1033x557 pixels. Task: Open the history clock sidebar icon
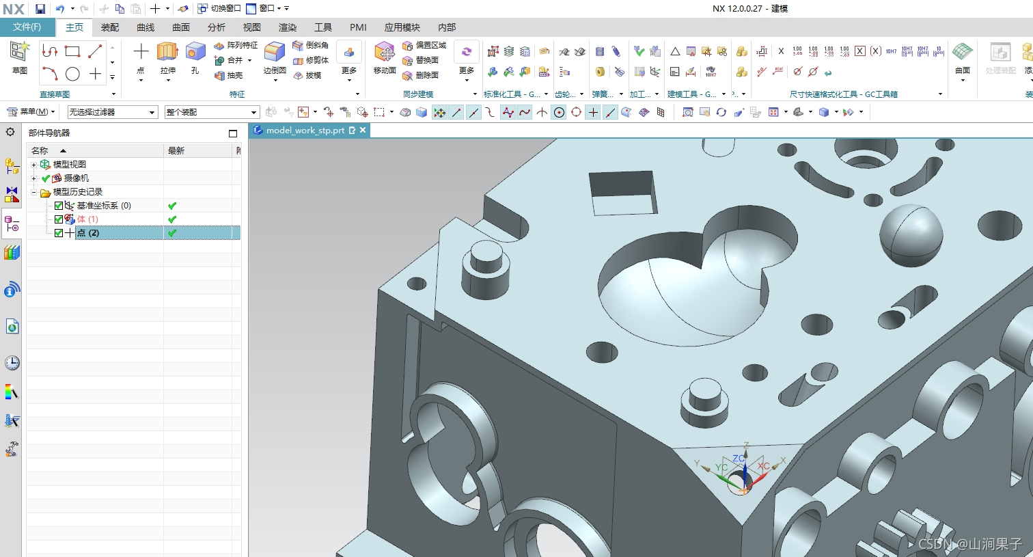pyautogui.click(x=12, y=362)
